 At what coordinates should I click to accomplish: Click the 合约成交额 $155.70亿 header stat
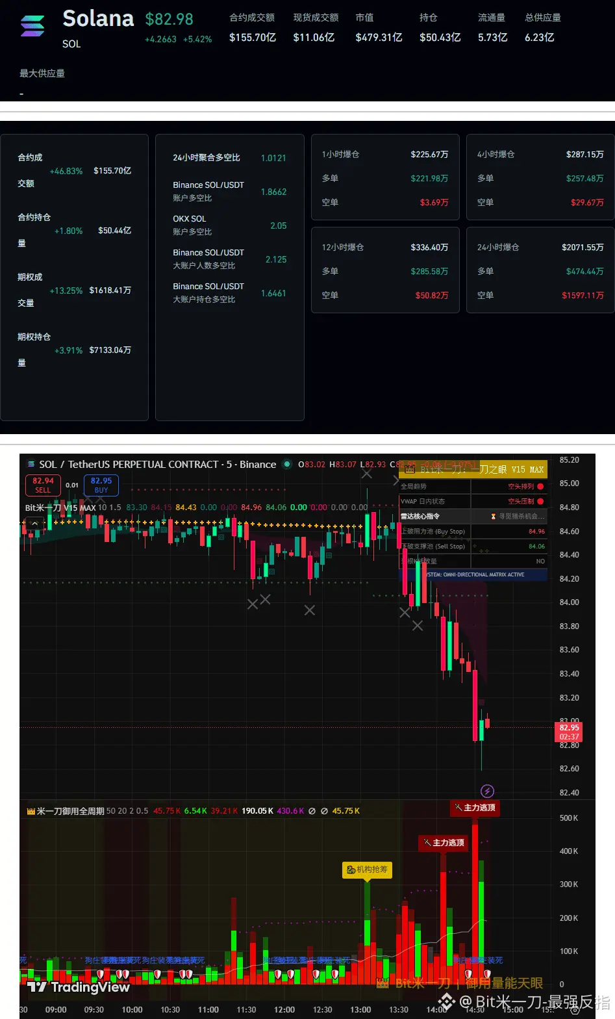tap(252, 28)
